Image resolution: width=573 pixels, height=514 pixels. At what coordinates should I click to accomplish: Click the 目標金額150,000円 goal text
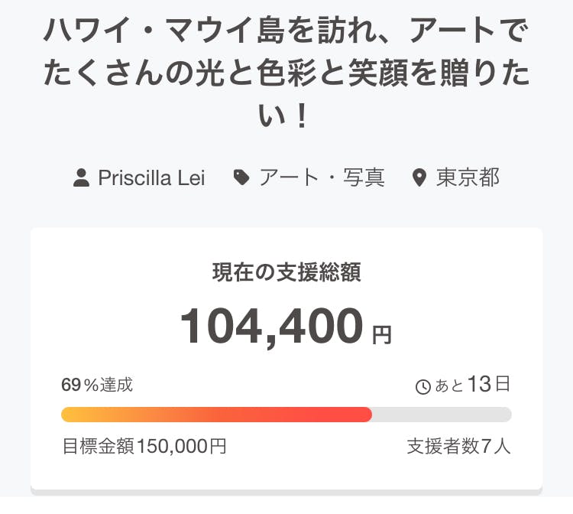pos(144,447)
